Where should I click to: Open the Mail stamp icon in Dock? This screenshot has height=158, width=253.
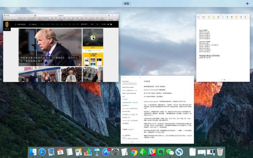51,152
